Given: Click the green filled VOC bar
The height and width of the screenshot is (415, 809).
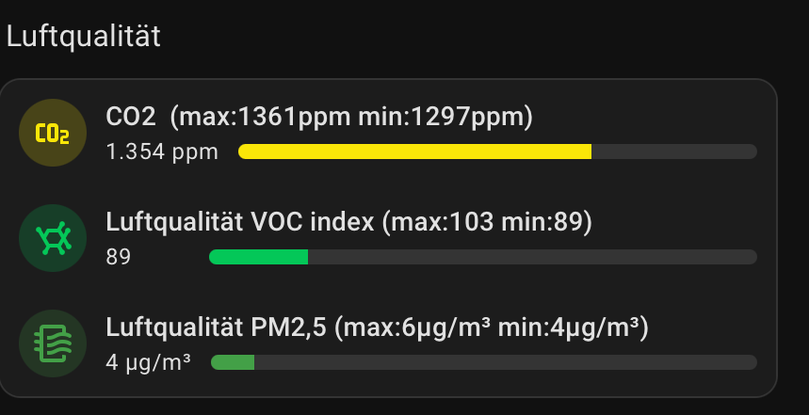Looking at the screenshot, I should 258,257.
